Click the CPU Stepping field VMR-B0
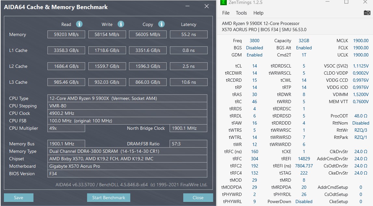 (127, 106)
